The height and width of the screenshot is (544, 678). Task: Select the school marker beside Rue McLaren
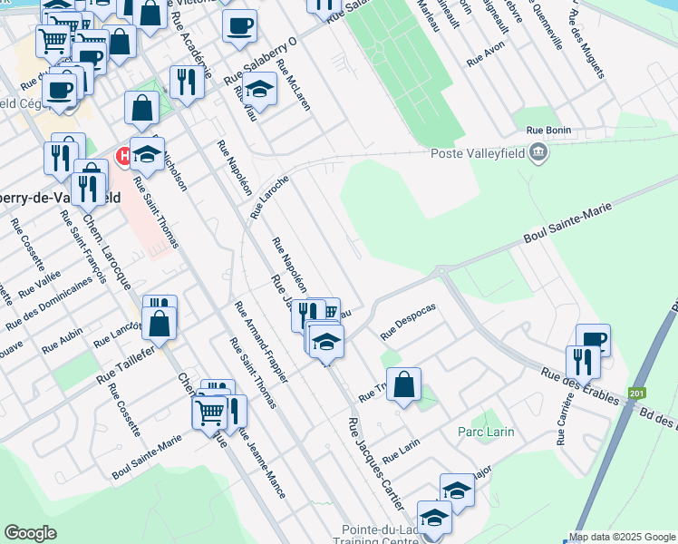pyautogui.click(x=259, y=90)
